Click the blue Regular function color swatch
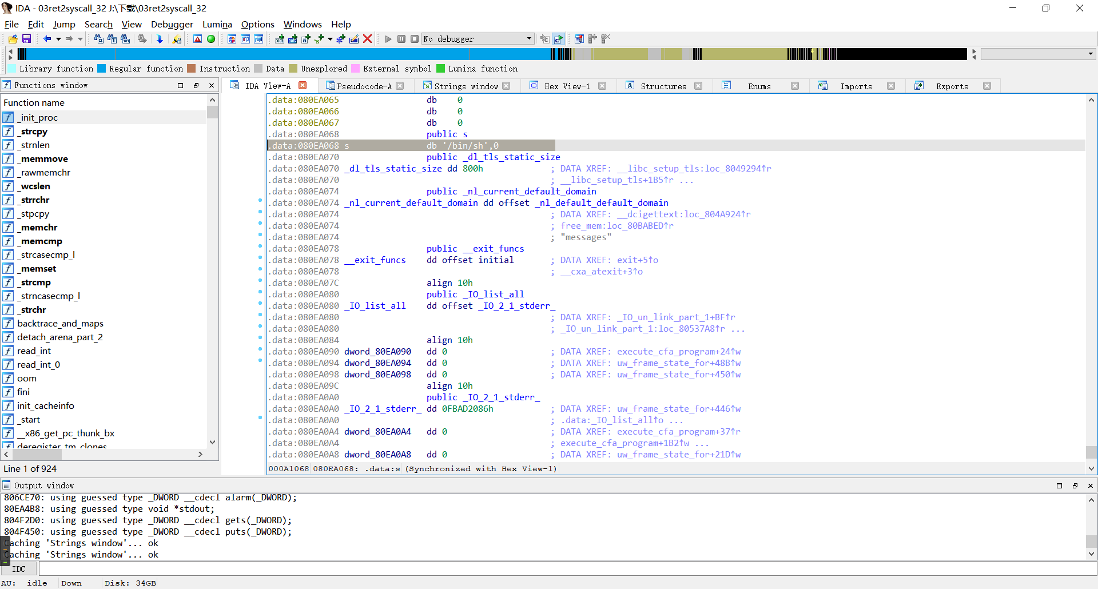 pyautogui.click(x=101, y=69)
